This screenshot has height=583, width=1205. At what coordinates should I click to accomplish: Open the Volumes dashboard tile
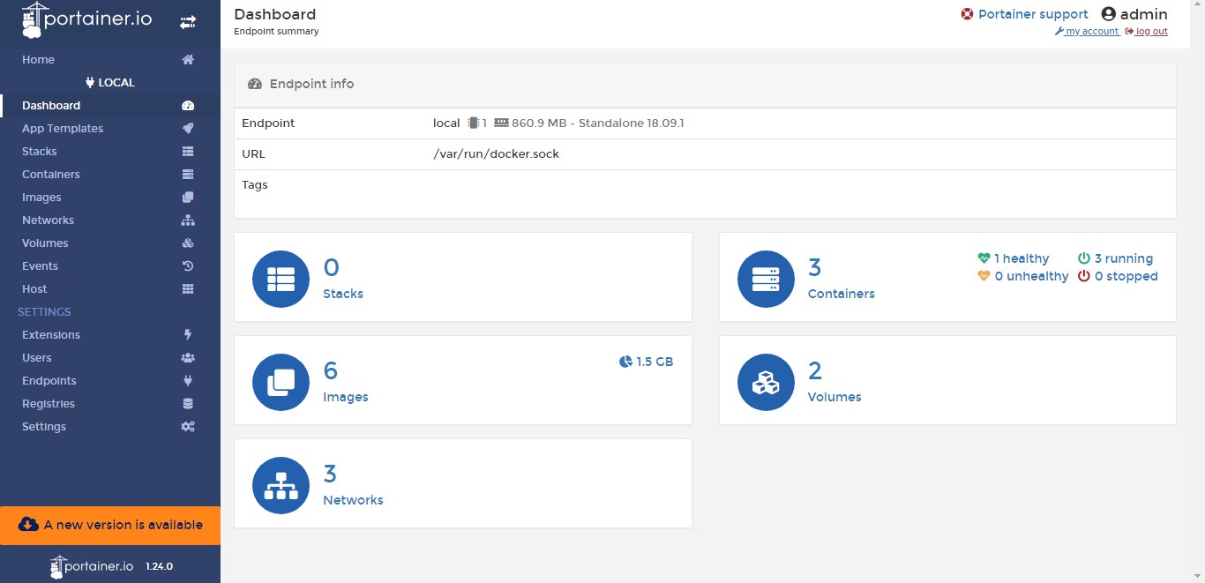coord(947,380)
